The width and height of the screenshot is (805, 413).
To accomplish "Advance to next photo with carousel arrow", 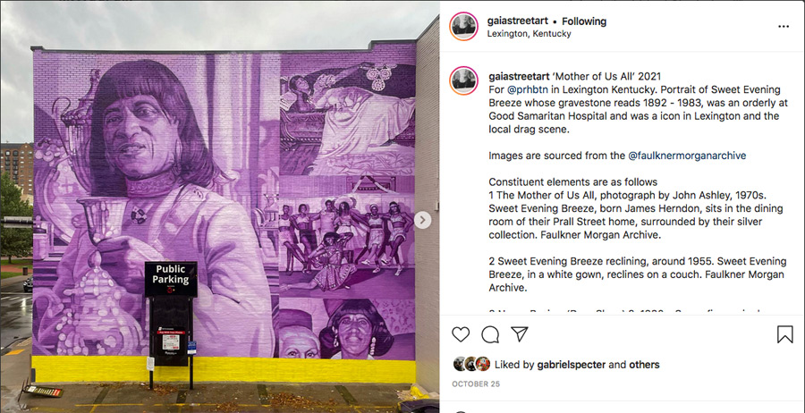I will [422, 221].
